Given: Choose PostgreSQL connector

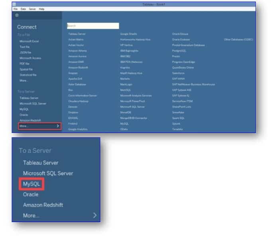Looking at the screenshot, I should [x=179, y=51].
